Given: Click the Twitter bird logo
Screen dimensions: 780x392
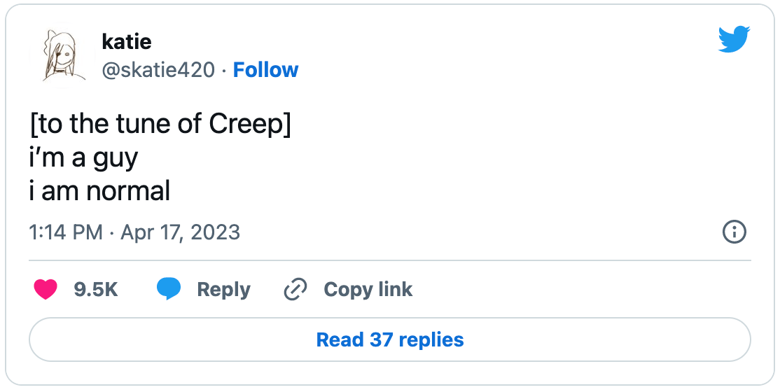Looking at the screenshot, I should pyautogui.click(x=734, y=39).
